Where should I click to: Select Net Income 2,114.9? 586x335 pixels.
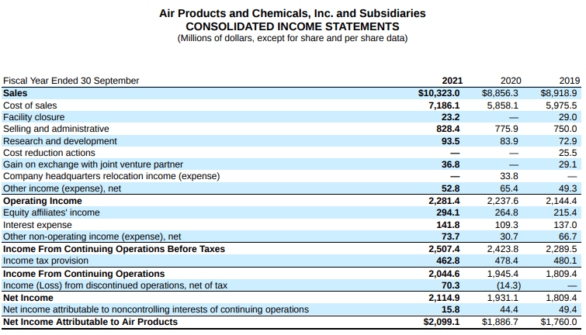[x=444, y=298]
